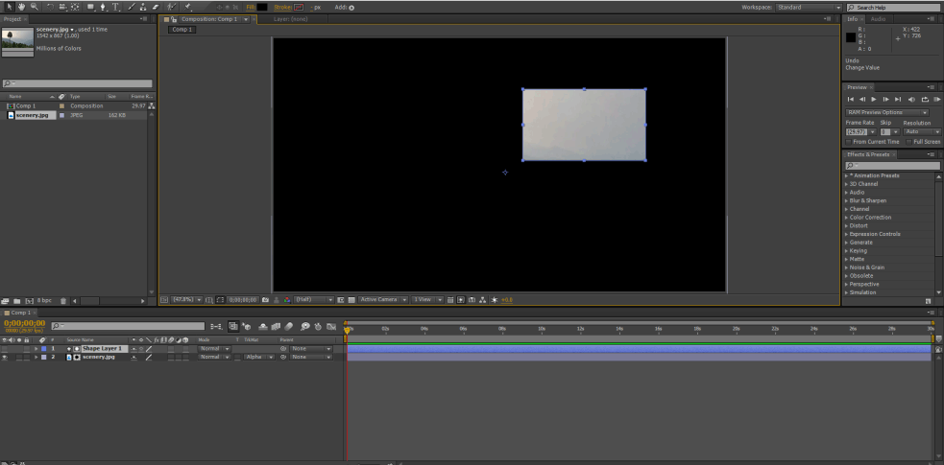
Task: Enable From Current Time checkbox
Action: pos(848,142)
